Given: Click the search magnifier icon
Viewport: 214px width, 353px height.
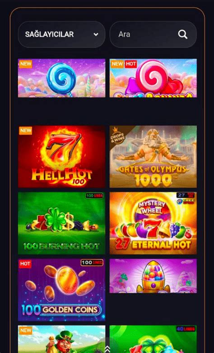Looking at the screenshot, I should (183, 34).
